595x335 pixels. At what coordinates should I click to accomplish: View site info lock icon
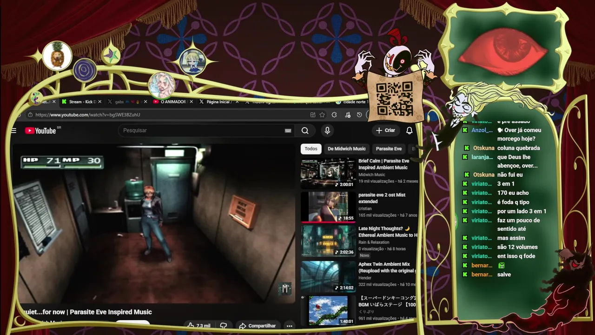tap(30, 115)
